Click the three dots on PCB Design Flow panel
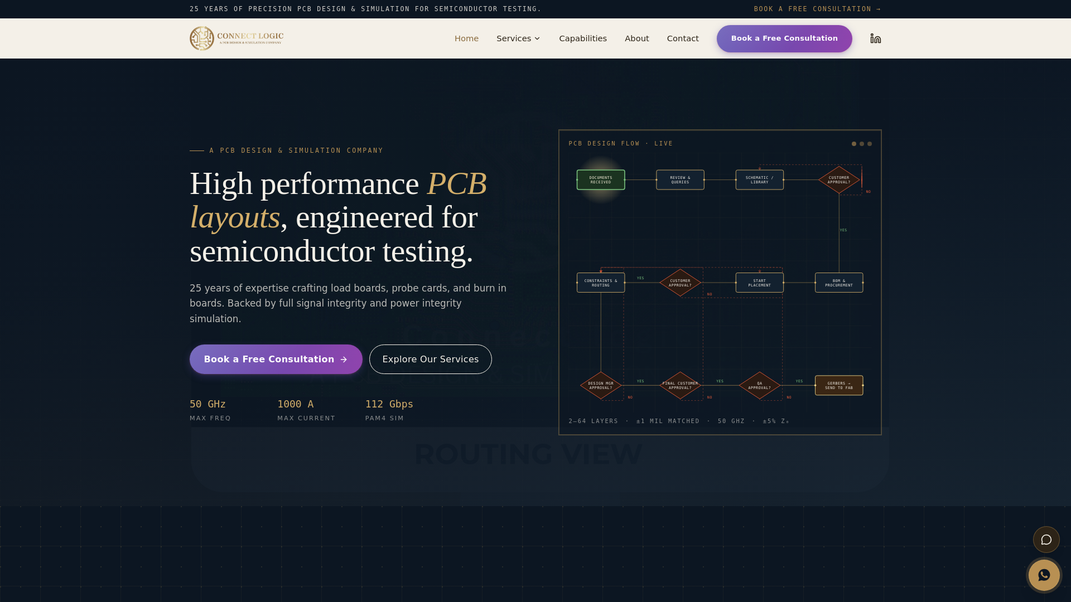The image size is (1071, 602). pos(862,144)
